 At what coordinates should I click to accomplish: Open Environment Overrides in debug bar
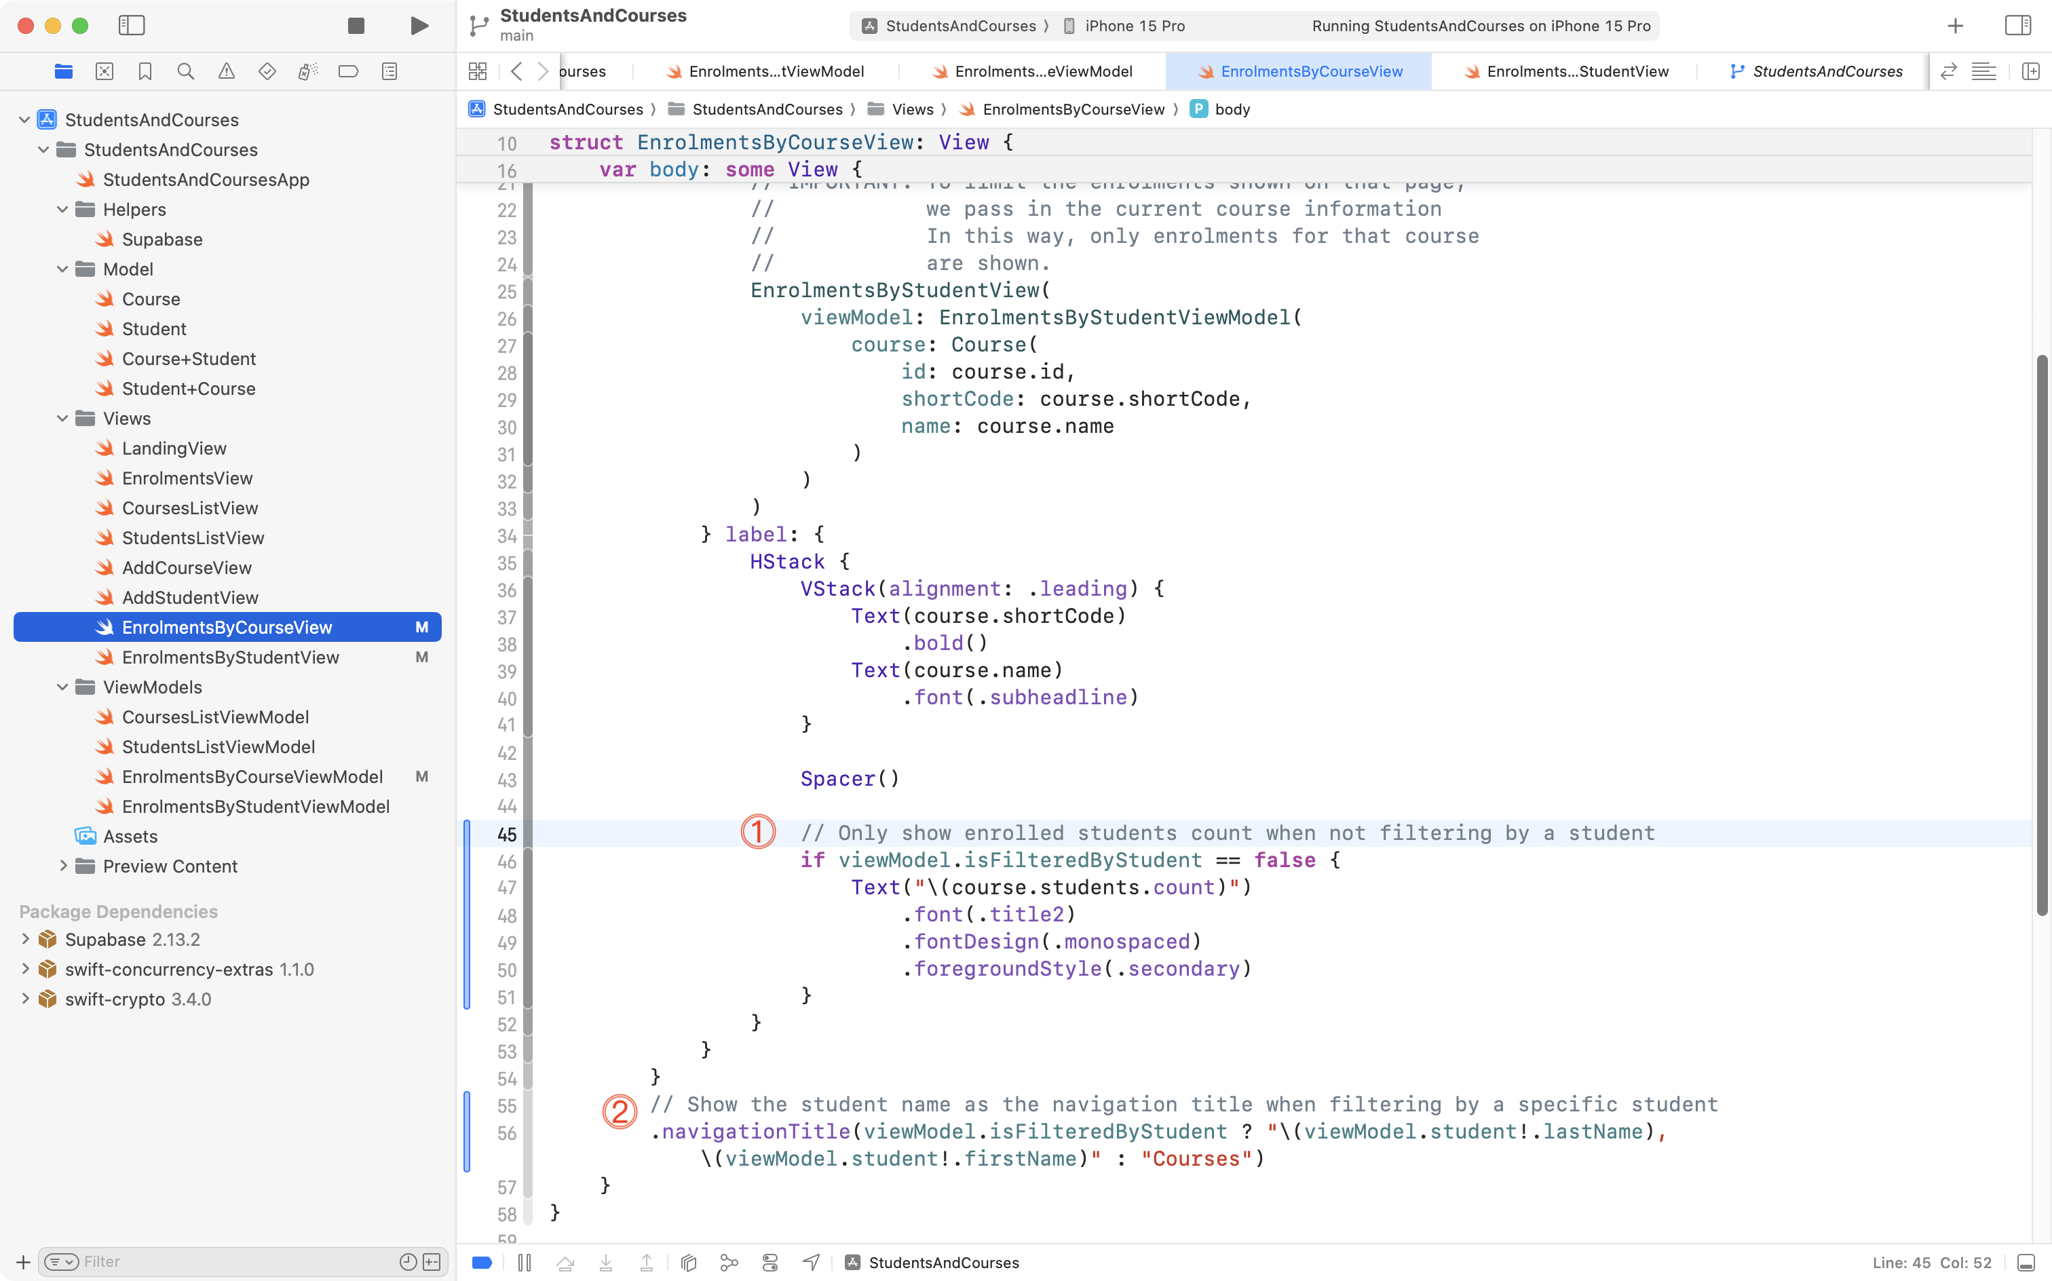click(x=770, y=1263)
